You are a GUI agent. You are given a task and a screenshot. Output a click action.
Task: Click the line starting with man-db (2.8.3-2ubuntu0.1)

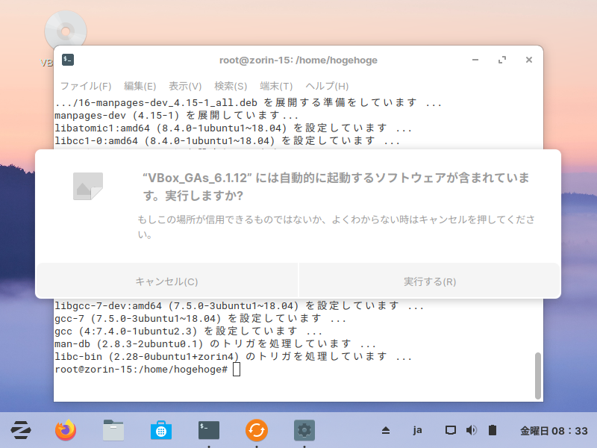coord(215,343)
